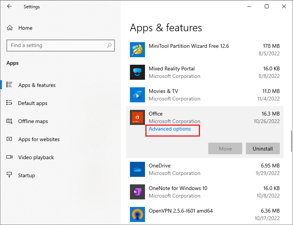
Task: Click the OneNote for Windows 10 icon
Action: [137, 192]
